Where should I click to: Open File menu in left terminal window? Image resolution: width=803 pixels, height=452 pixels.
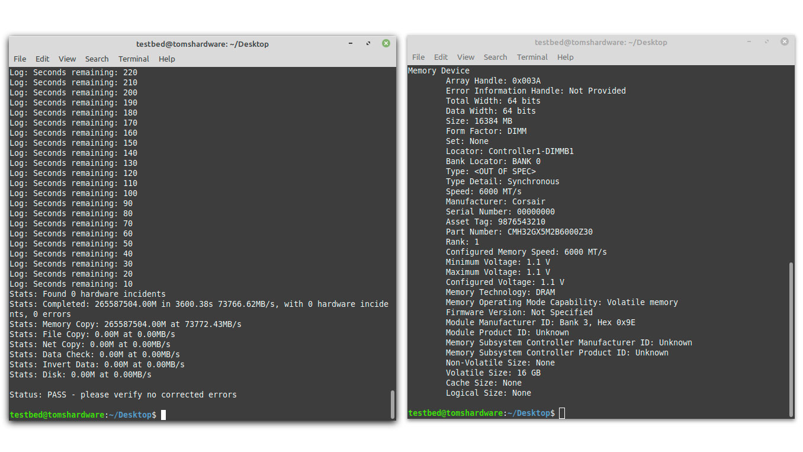tap(20, 59)
